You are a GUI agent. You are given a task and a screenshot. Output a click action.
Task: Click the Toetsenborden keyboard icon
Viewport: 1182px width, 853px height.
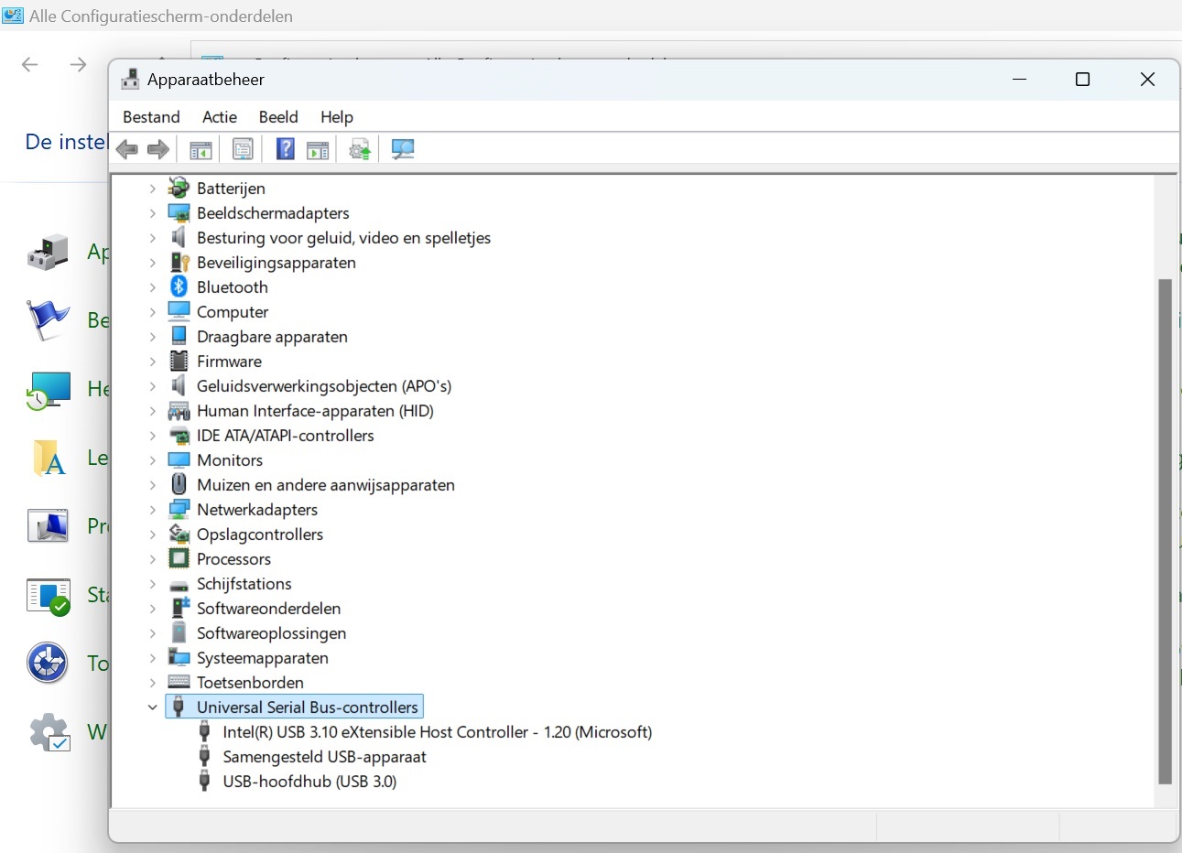coord(179,683)
